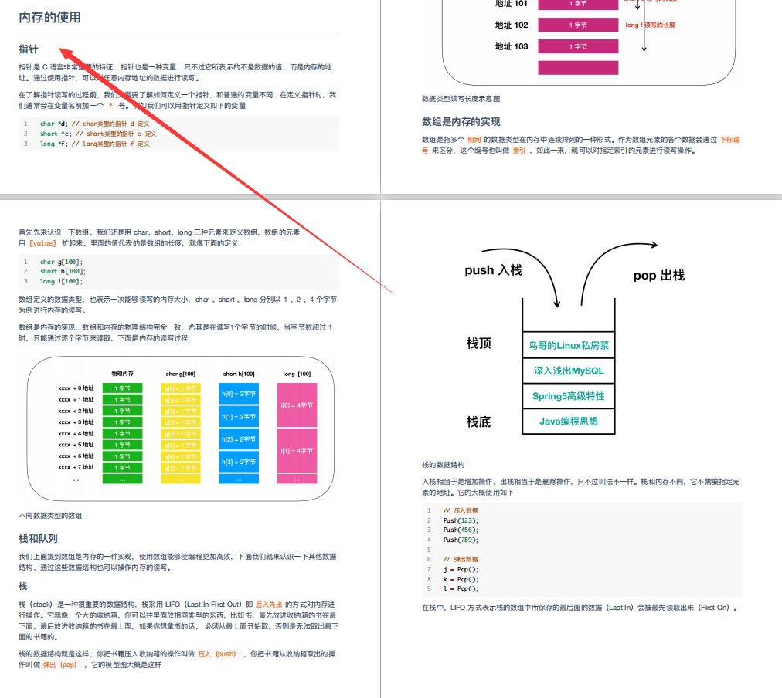Click the orange '[value]' inline code
Image resolution: width=782 pixels, height=698 pixels.
tap(43, 243)
